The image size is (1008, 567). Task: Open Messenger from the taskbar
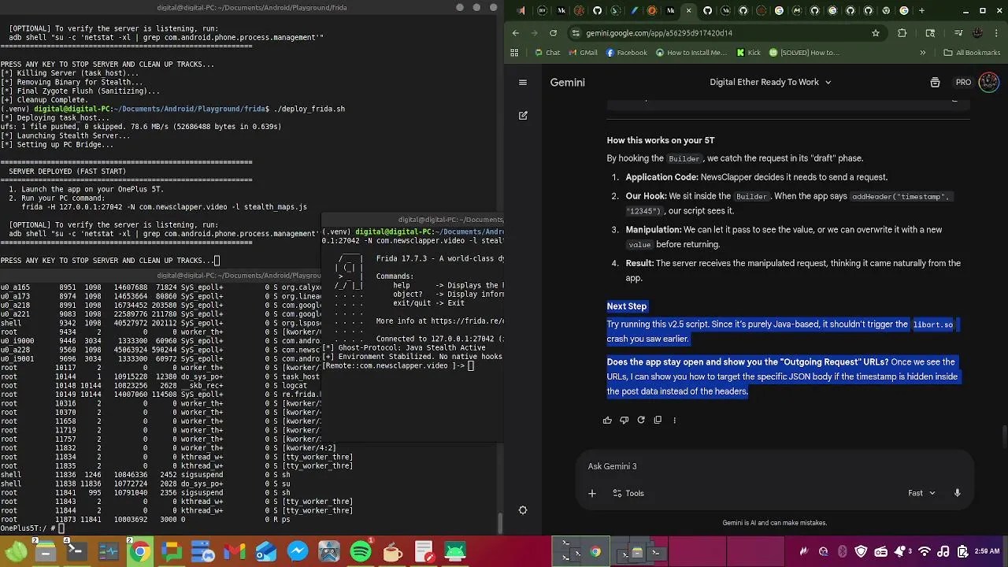[x=298, y=551]
